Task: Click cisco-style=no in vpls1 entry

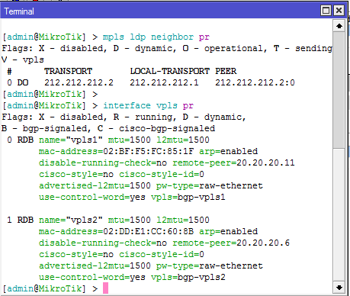Action: tap(76, 175)
